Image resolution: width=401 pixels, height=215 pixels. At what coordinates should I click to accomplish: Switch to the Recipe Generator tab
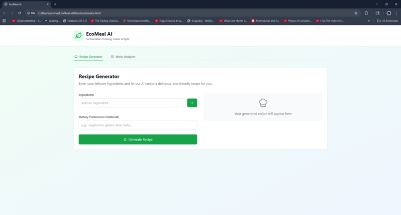click(88, 57)
